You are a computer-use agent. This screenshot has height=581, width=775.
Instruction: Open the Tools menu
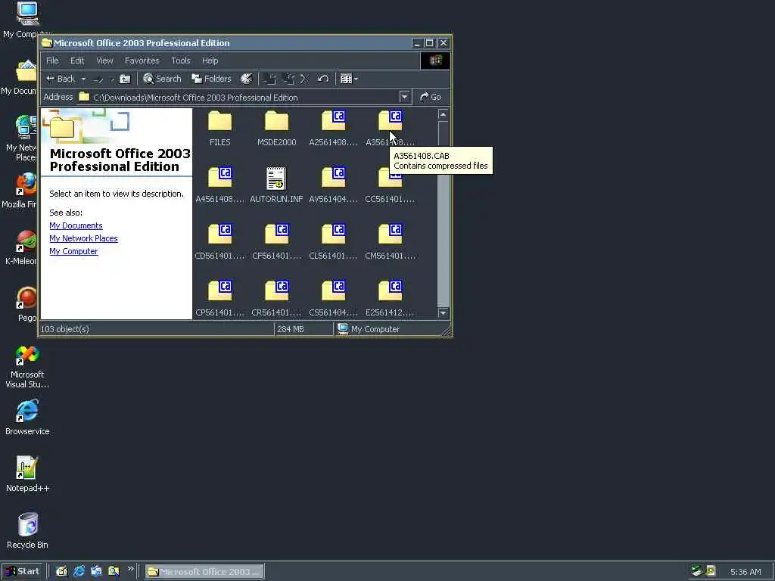click(180, 61)
